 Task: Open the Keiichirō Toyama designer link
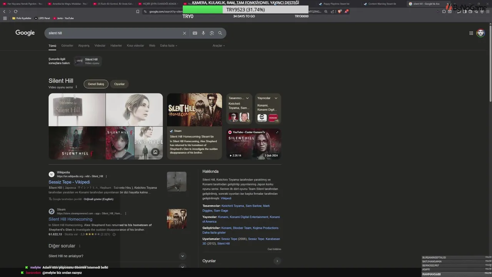point(233,206)
